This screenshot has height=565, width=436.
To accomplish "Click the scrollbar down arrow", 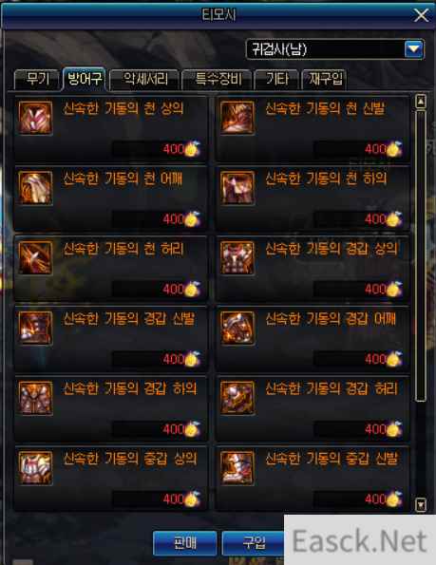I will point(421,504).
